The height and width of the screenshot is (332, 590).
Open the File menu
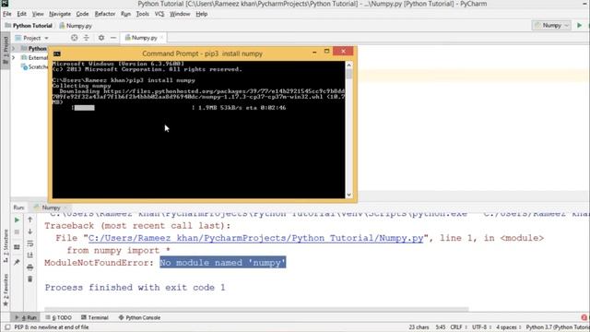click(x=6, y=14)
